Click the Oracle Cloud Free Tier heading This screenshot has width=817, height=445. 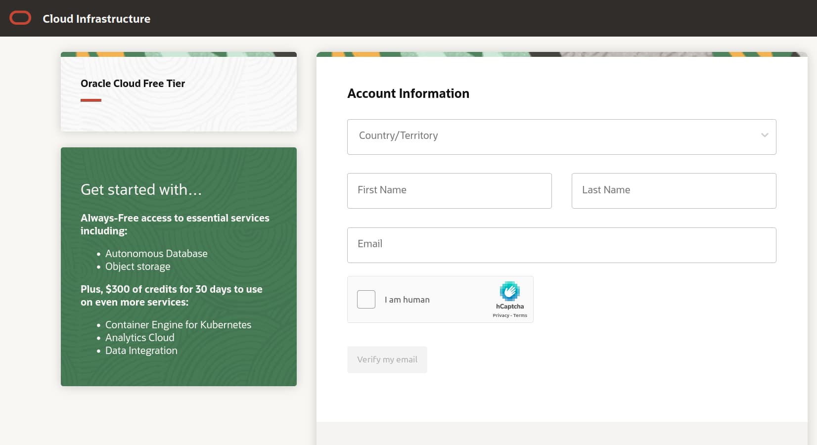pyautogui.click(x=133, y=84)
